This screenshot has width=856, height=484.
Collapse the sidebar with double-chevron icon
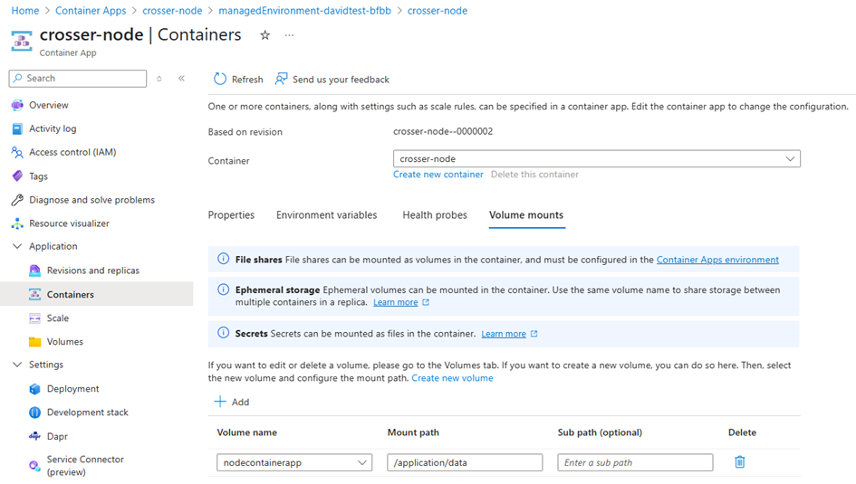point(181,79)
